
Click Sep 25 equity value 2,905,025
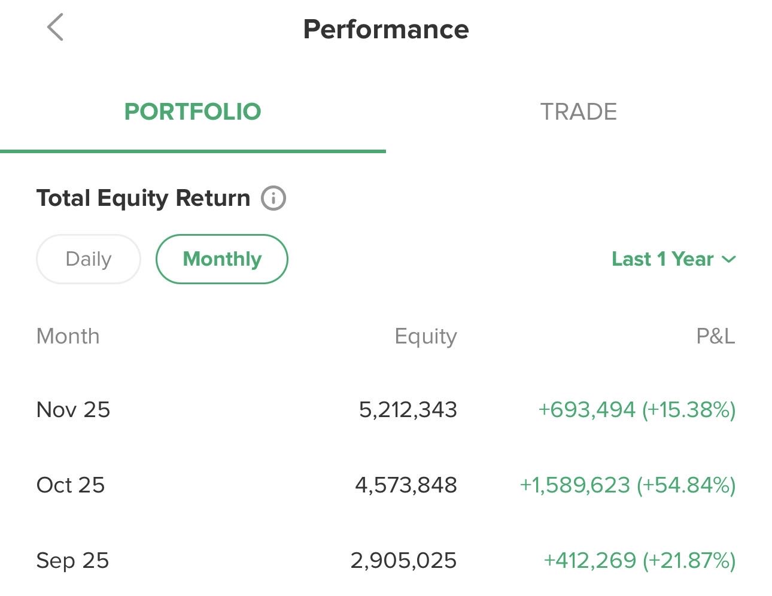click(x=403, y=561)
